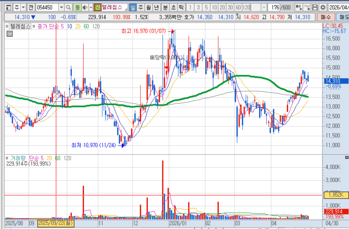
Task: Click the 텔레칩스 legend label in chart
Action: (20, 27)
